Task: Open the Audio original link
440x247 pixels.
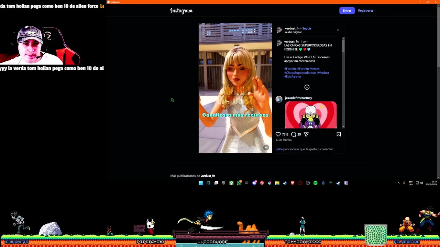Action: click(293, 32)
